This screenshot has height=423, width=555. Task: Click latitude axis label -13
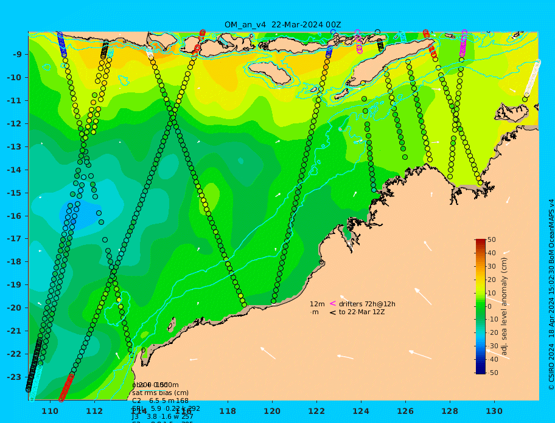coord(15,146)
